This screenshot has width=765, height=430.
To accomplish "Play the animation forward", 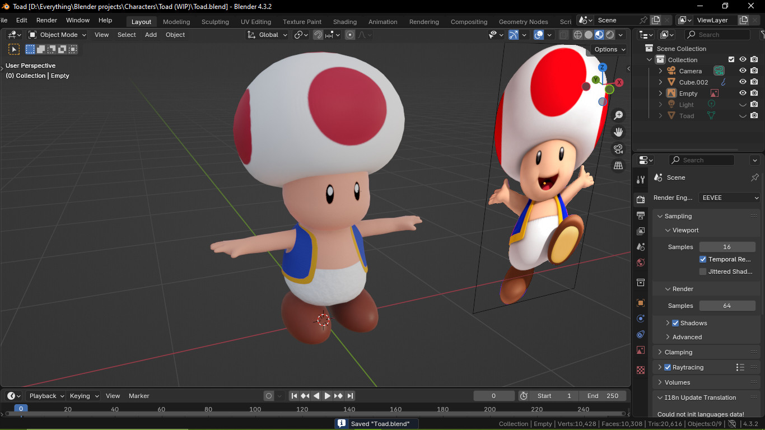I will click(328, 396).
